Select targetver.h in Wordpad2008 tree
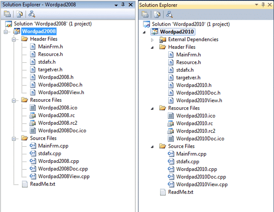Screen dimensions: 274x212 coord(50,70)
